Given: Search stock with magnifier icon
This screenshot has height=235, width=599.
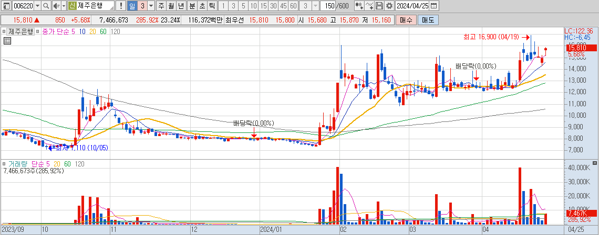Looking at the screenshot, I should click(46, 6).
